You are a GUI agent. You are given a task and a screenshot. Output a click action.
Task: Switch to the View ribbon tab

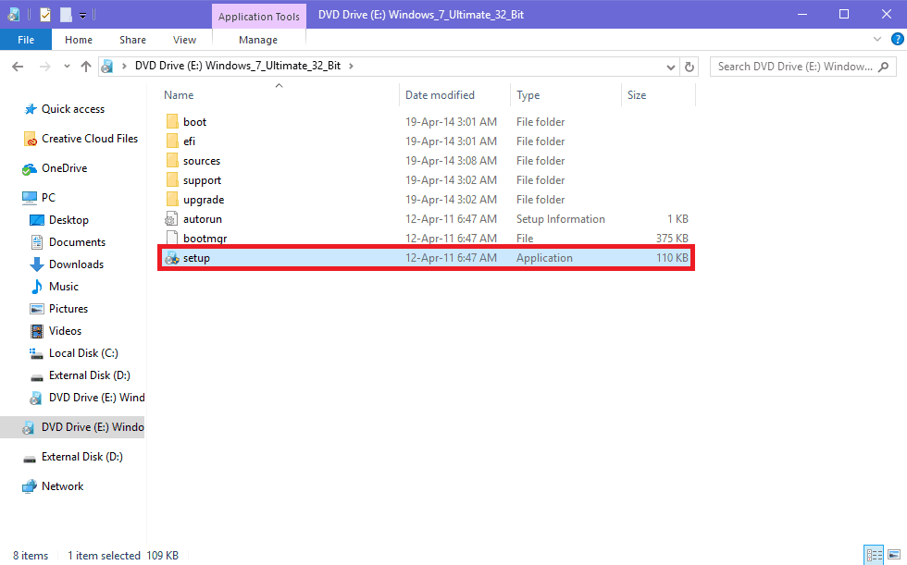coord(184,39)
